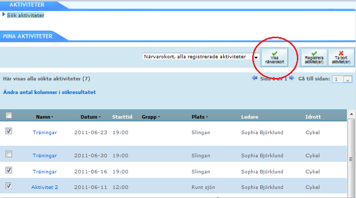Expand the Sök aktiviteter section arrow
This screenshot has height=198, width=356.
(x=4, y=15)
